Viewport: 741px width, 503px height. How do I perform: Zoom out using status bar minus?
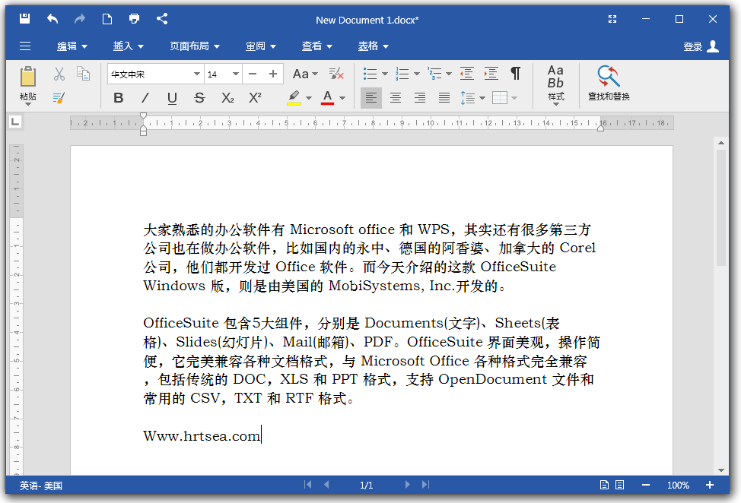click(x=646, y=485)
